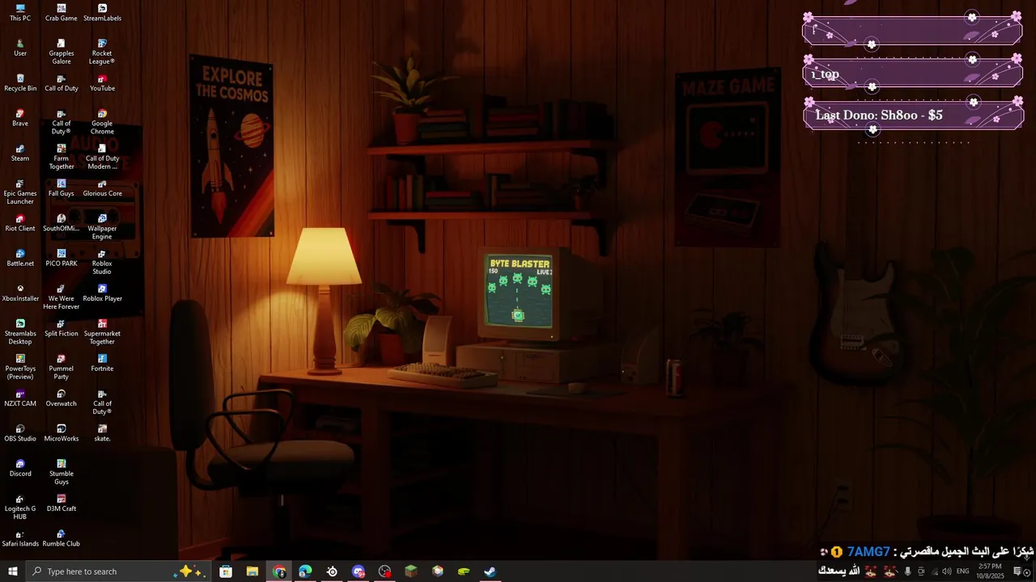This screenshot has width=1036, height=582.
Task: Select the D3M Craft shortcut
Action: point(62,504)
